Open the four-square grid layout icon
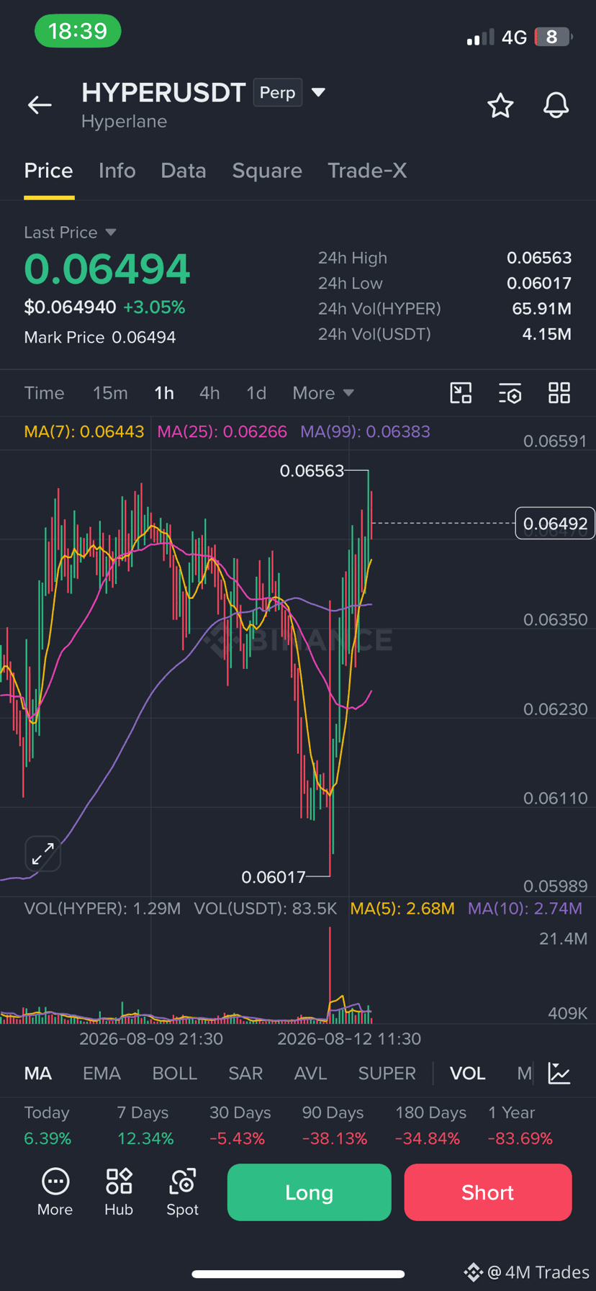 click(559, 393)
